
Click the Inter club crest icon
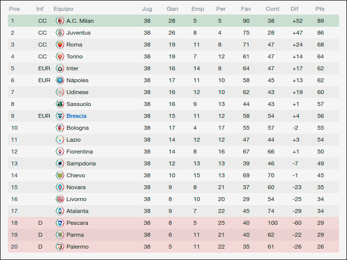(x=60, y=68)
